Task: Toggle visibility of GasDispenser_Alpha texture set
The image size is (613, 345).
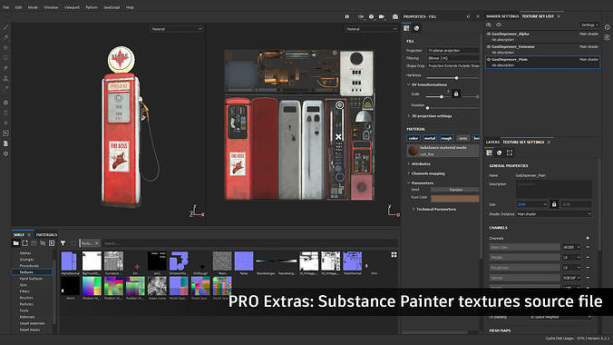Action: tap(489, 34)
